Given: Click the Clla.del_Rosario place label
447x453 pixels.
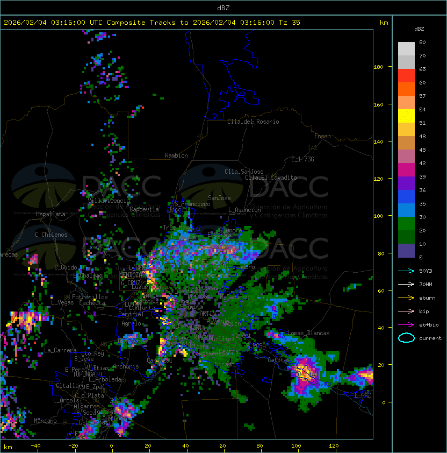Looking at the screenshot, I should (254, 122).
